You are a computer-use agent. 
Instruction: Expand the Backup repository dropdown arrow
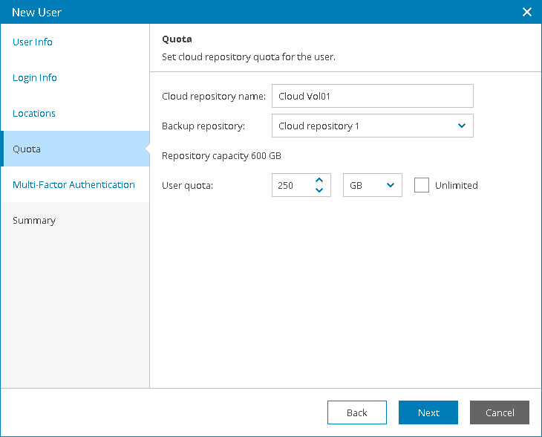click(462, 126)
